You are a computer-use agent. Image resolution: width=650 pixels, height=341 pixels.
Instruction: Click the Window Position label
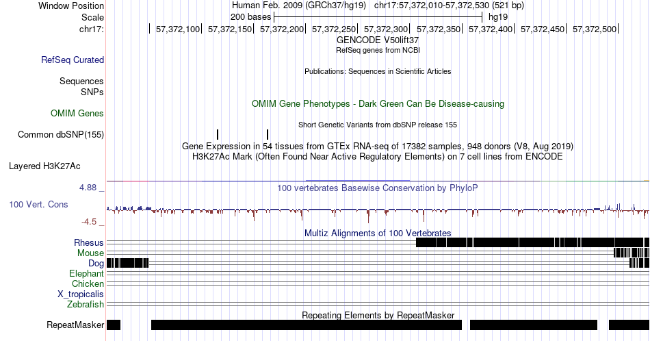71,5
